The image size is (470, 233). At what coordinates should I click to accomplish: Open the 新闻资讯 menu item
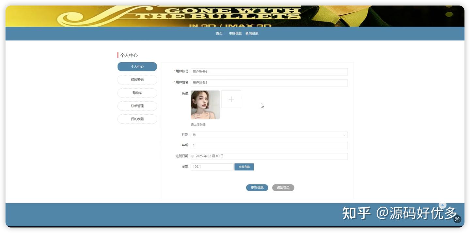click(x=252, y=33)
